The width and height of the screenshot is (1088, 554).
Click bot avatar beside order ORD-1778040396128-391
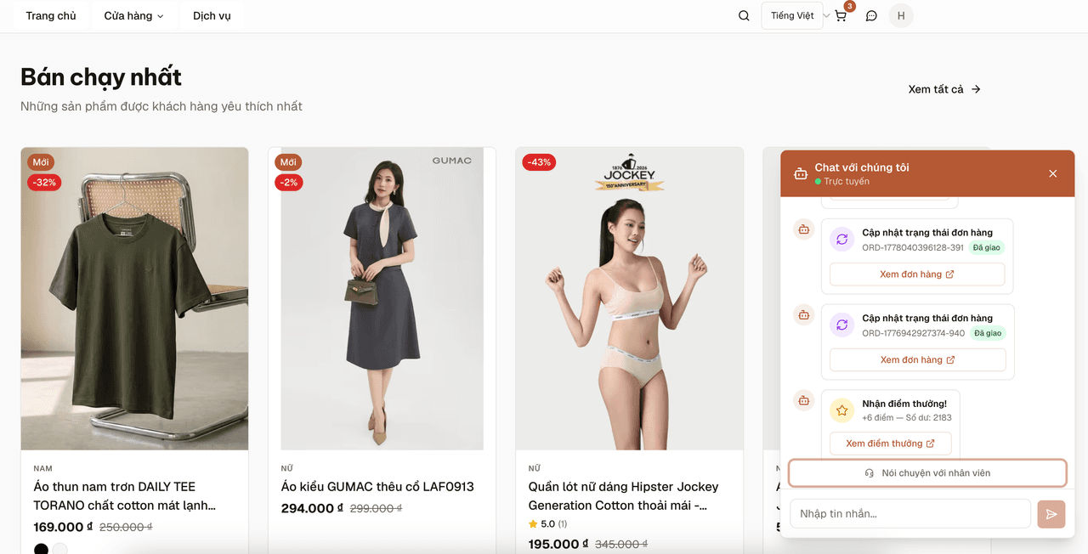point(803,229)
